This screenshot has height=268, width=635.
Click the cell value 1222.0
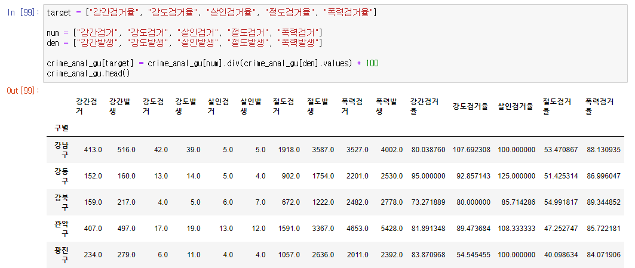pos(323,202)
